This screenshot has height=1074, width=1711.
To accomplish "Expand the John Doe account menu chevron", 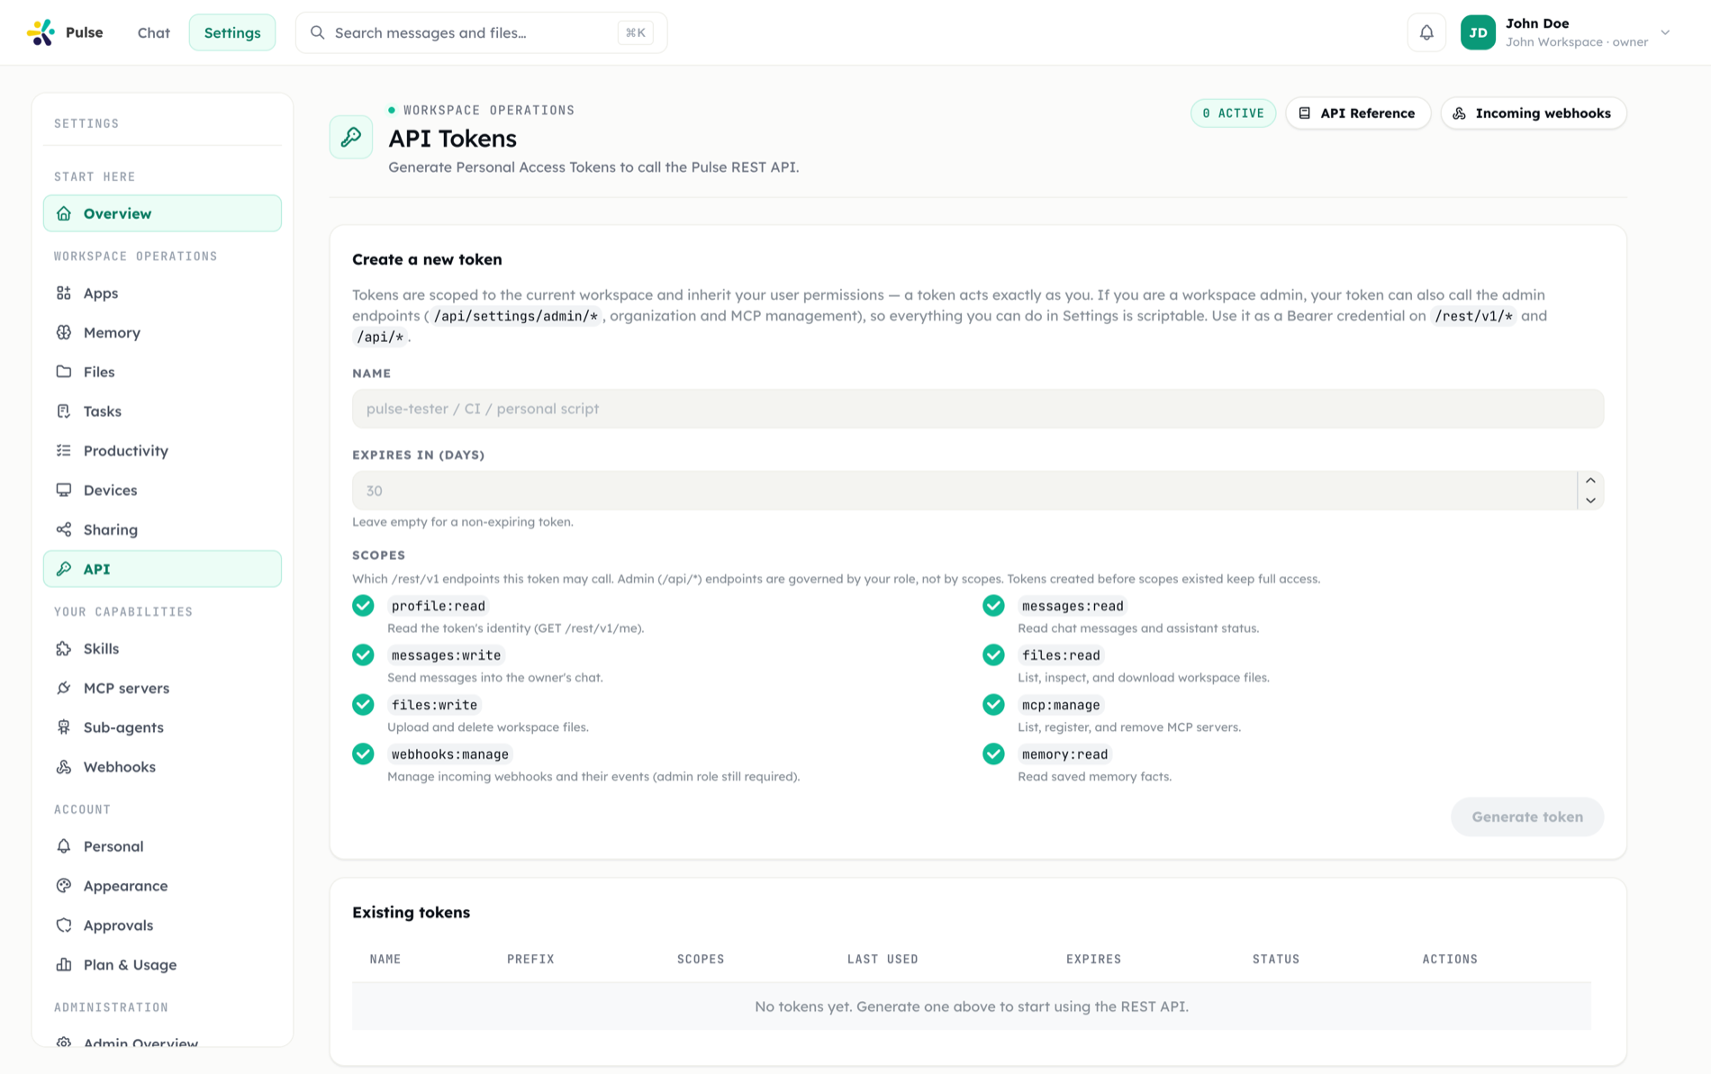I will 1665,32.
